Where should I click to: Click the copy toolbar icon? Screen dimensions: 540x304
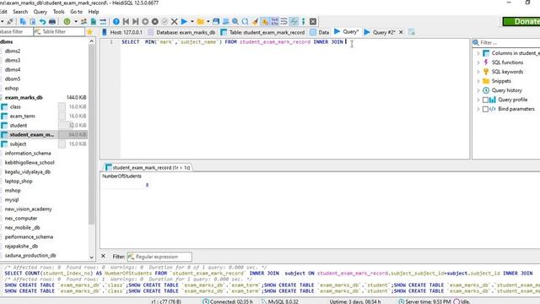[x=23, y=21]
